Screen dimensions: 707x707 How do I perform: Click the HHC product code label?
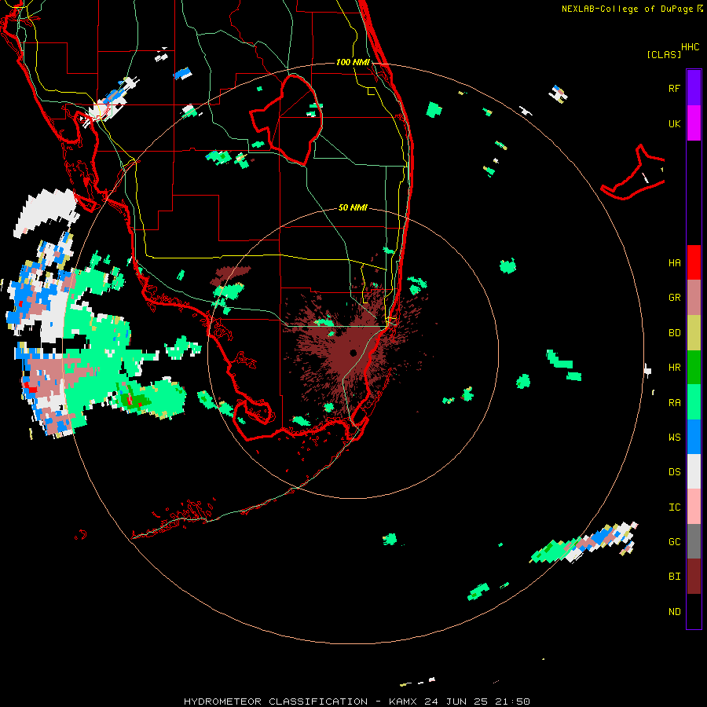691,47
